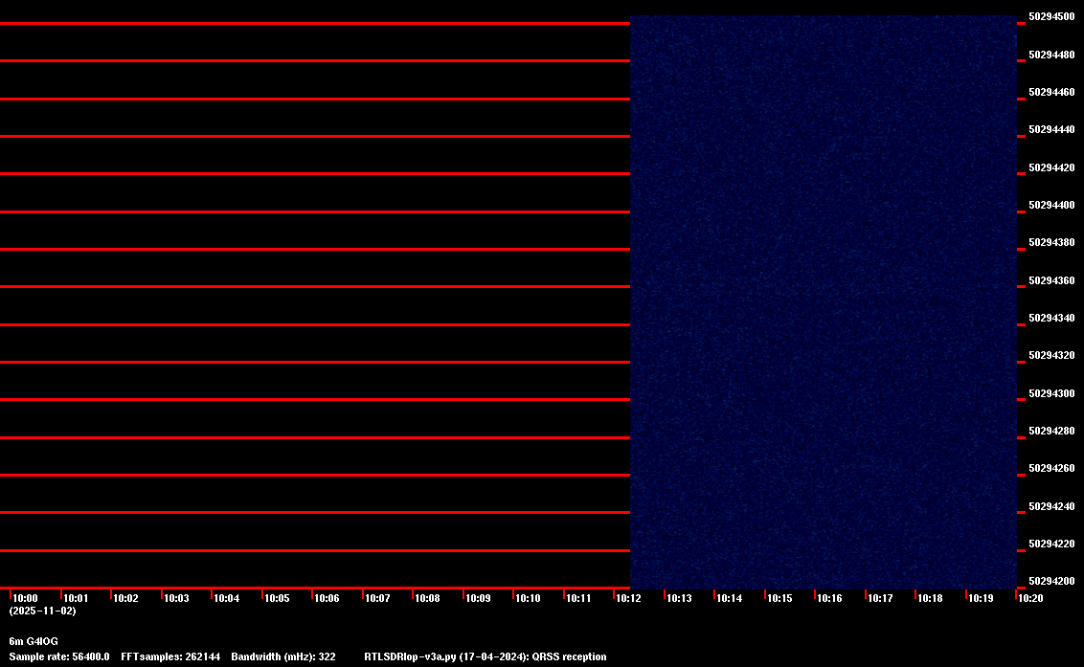This screenshot has height=667, width=1084.
Task: Click the 10:05 time axis label
Action: pos(277,598)
